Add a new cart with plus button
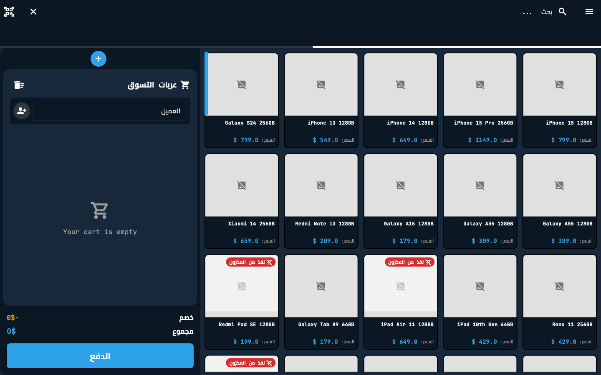 (x=98, y=59)
